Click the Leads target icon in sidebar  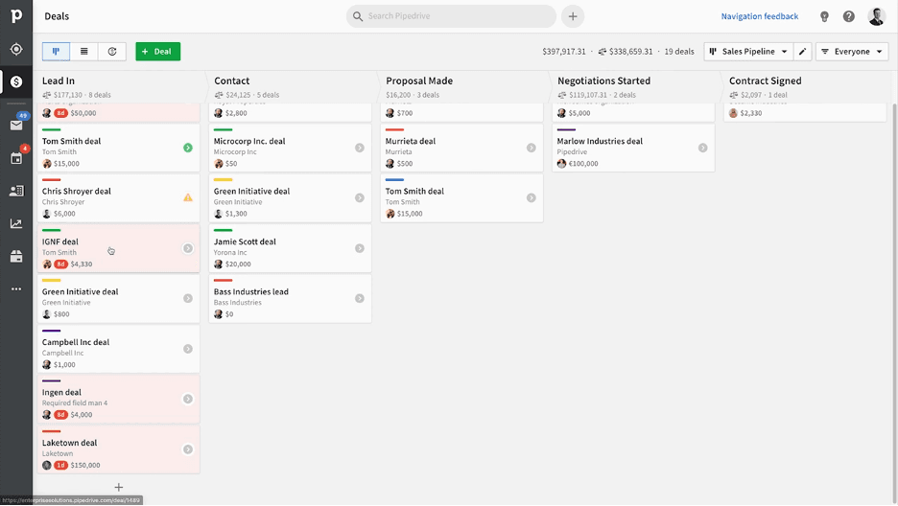[16, 49]
